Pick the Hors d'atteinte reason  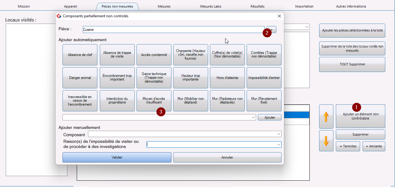click(x=227, y=78)
